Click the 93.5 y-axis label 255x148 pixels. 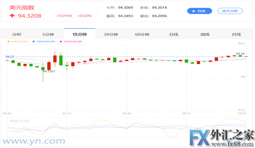(241, 110)
